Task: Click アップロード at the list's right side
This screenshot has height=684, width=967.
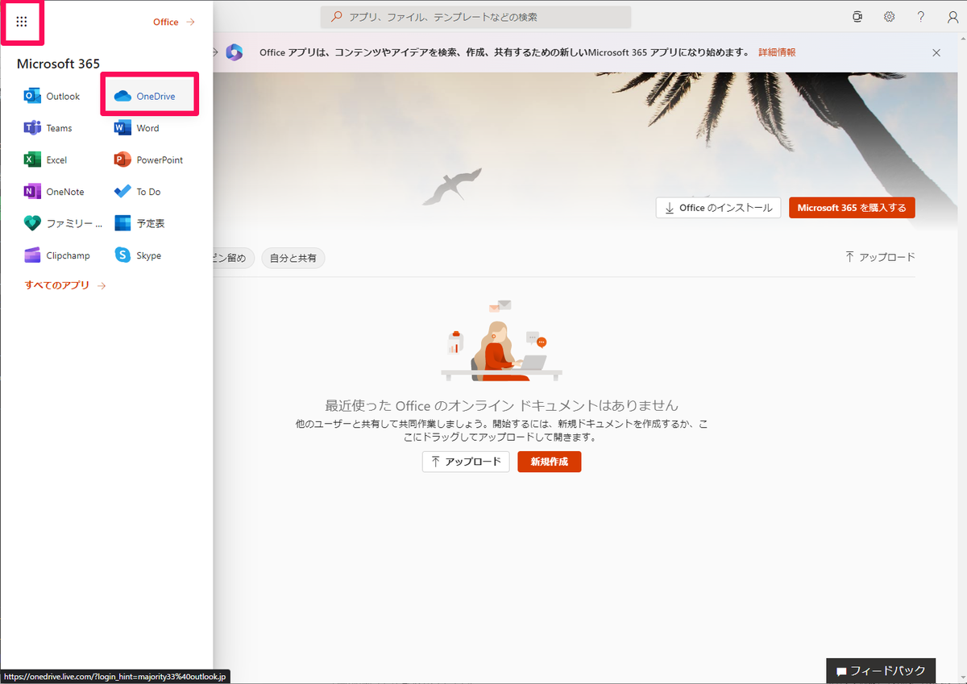Action: tap(880, 257)
